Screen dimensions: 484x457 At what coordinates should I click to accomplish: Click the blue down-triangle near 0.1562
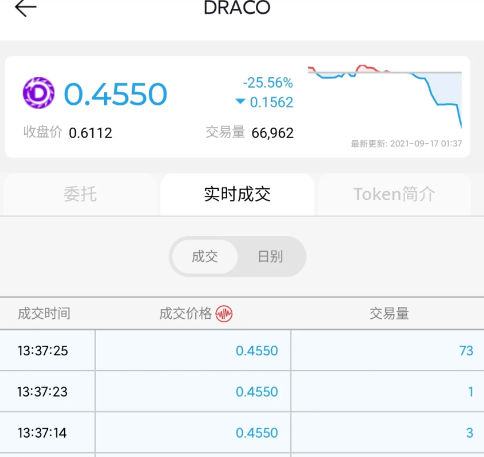pyautogui.click(x=240, y=101)
